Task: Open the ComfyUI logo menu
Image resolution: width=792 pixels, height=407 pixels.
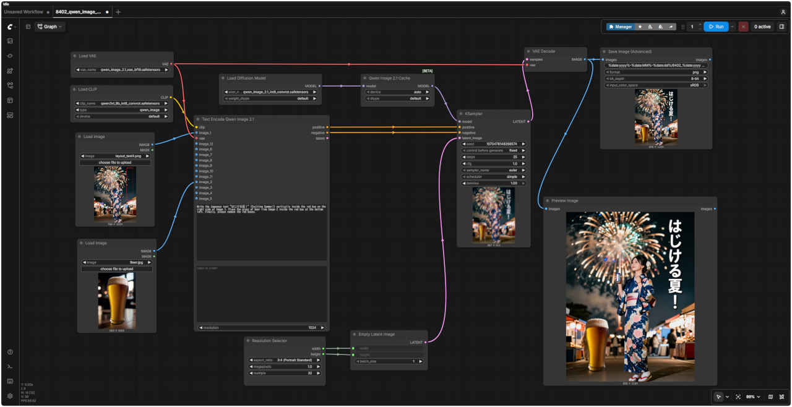Action: pos(10,27)
